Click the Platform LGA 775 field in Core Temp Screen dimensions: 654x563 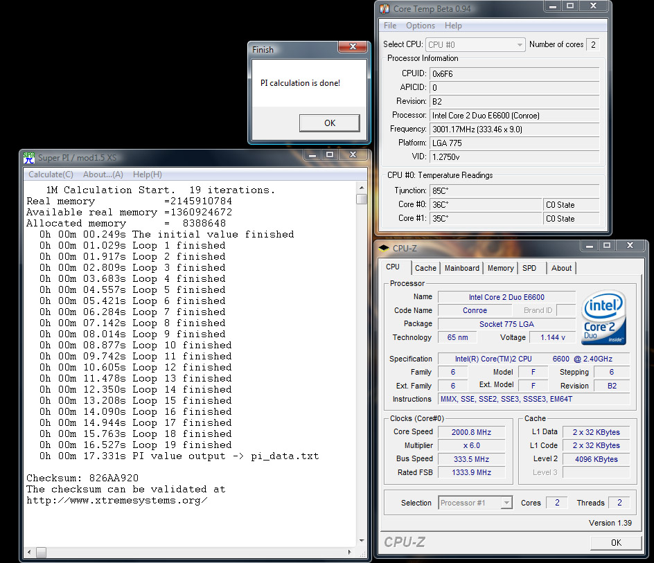click(514, 143)
